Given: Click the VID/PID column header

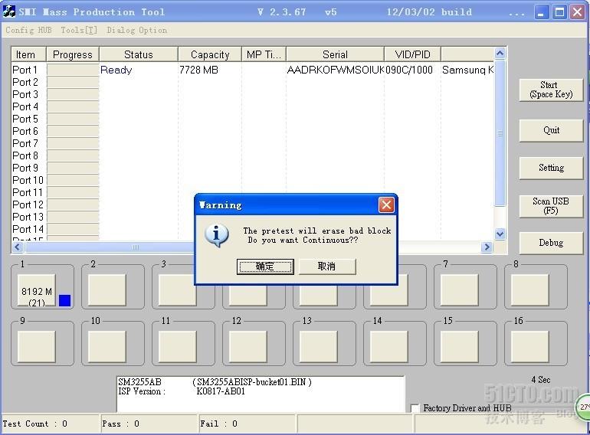Looking at the screenshot, I should (412, 54).
